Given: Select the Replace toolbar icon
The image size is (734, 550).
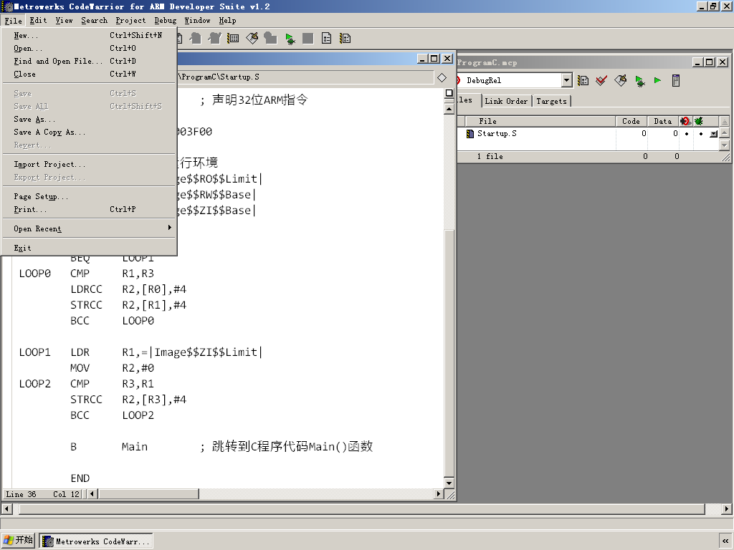Looking at the screenshot, I should click(x=214, y=39).
